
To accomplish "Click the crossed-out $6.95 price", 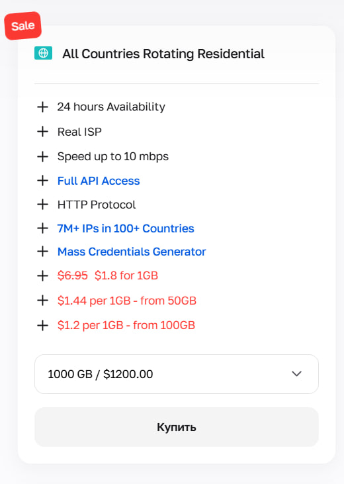I will pyautogui.click(x=73, y=275).
